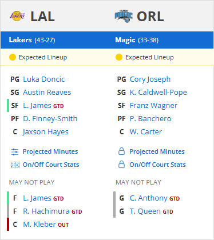Click the LAL team abbreviation header
This screenshot has width=214, height=240.
tap(43, 17)
